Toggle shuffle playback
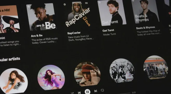The height and width of the screenshot is (94, 171). point(72,93)
